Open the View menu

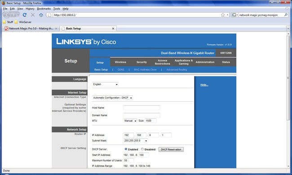tap(20, 9)
